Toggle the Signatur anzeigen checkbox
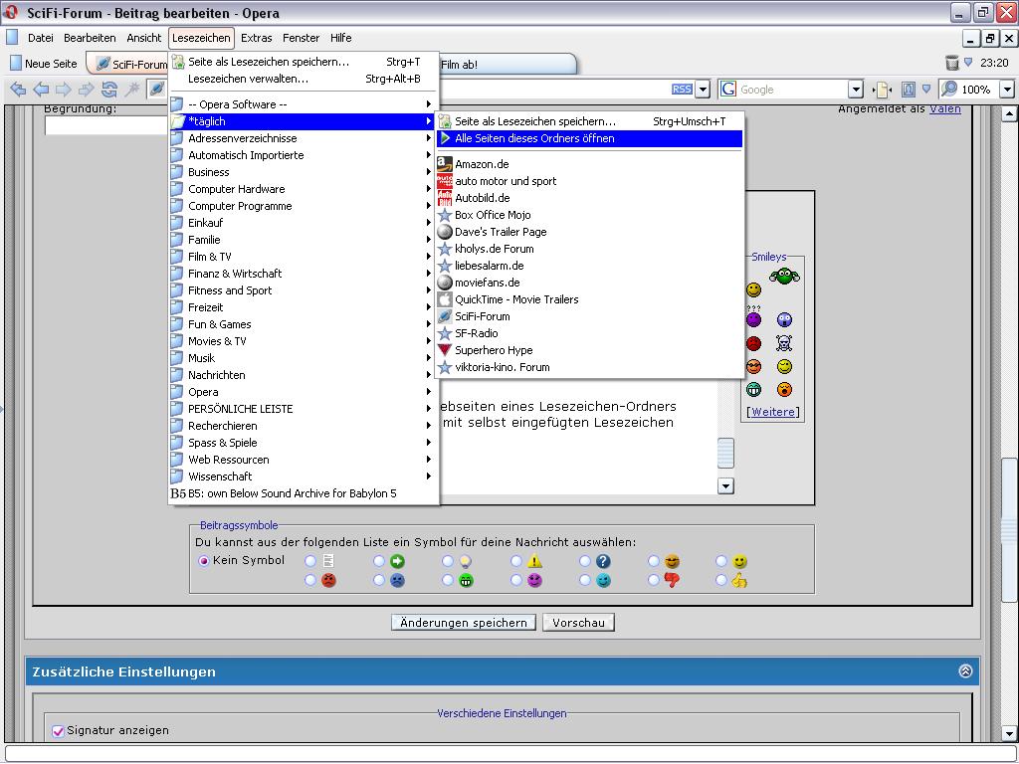The height and width of the screenshot is (764, 1019). (59, 731)
